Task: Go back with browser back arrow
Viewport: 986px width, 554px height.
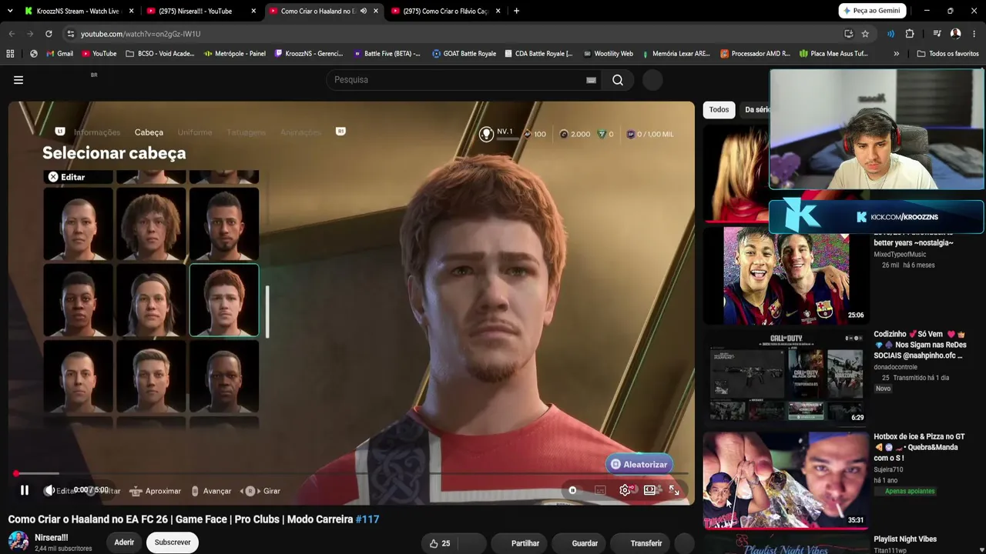Action: coord(12,34)
